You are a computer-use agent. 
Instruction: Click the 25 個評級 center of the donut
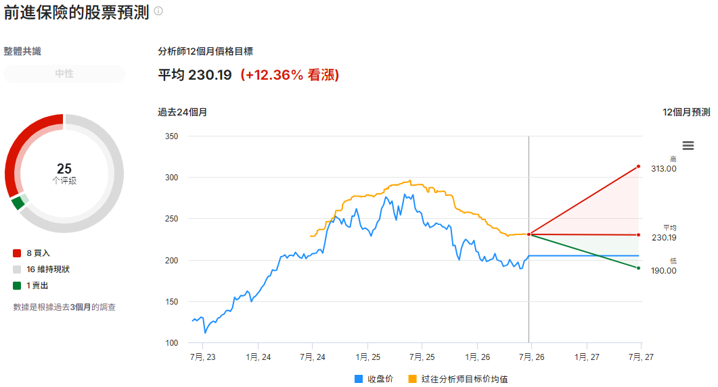(x=64, y=173)
